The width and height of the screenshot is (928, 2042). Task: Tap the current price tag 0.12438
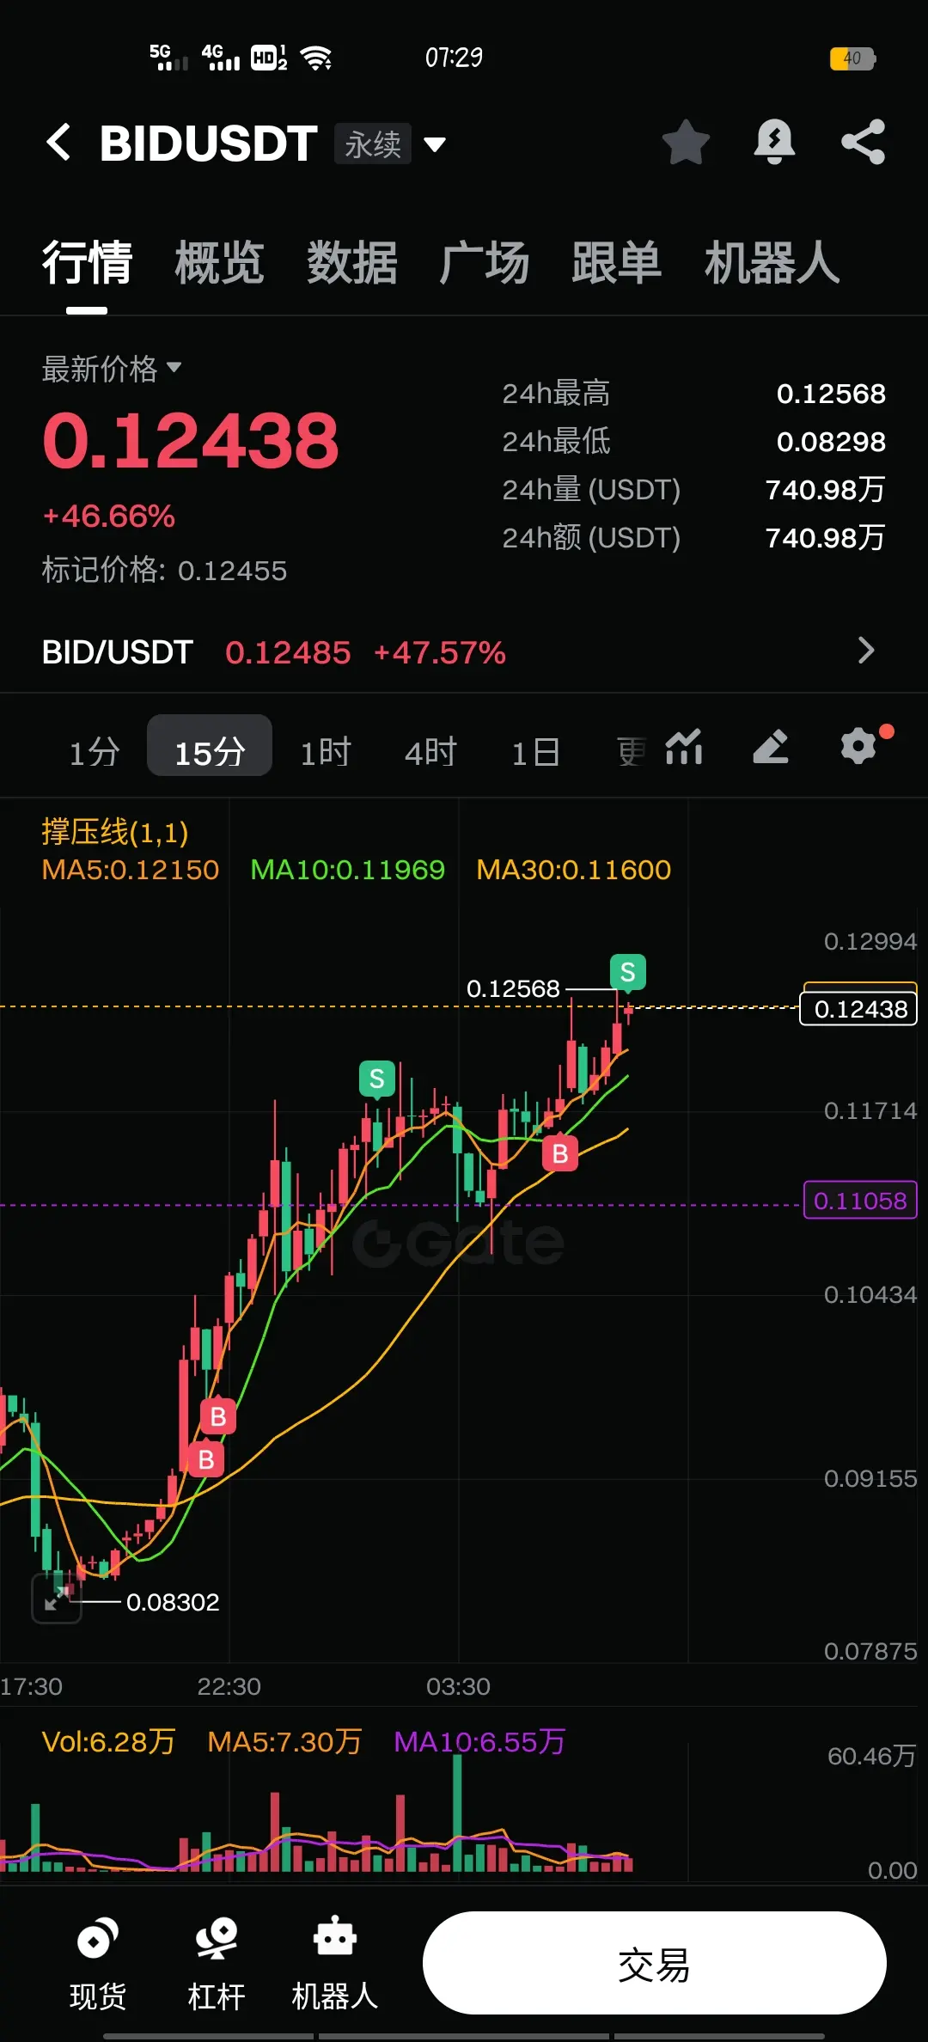click(859, 1009)
